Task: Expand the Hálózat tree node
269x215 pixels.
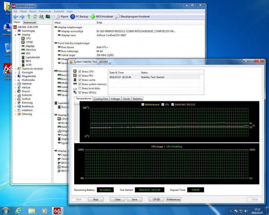Action: [16, 87]
